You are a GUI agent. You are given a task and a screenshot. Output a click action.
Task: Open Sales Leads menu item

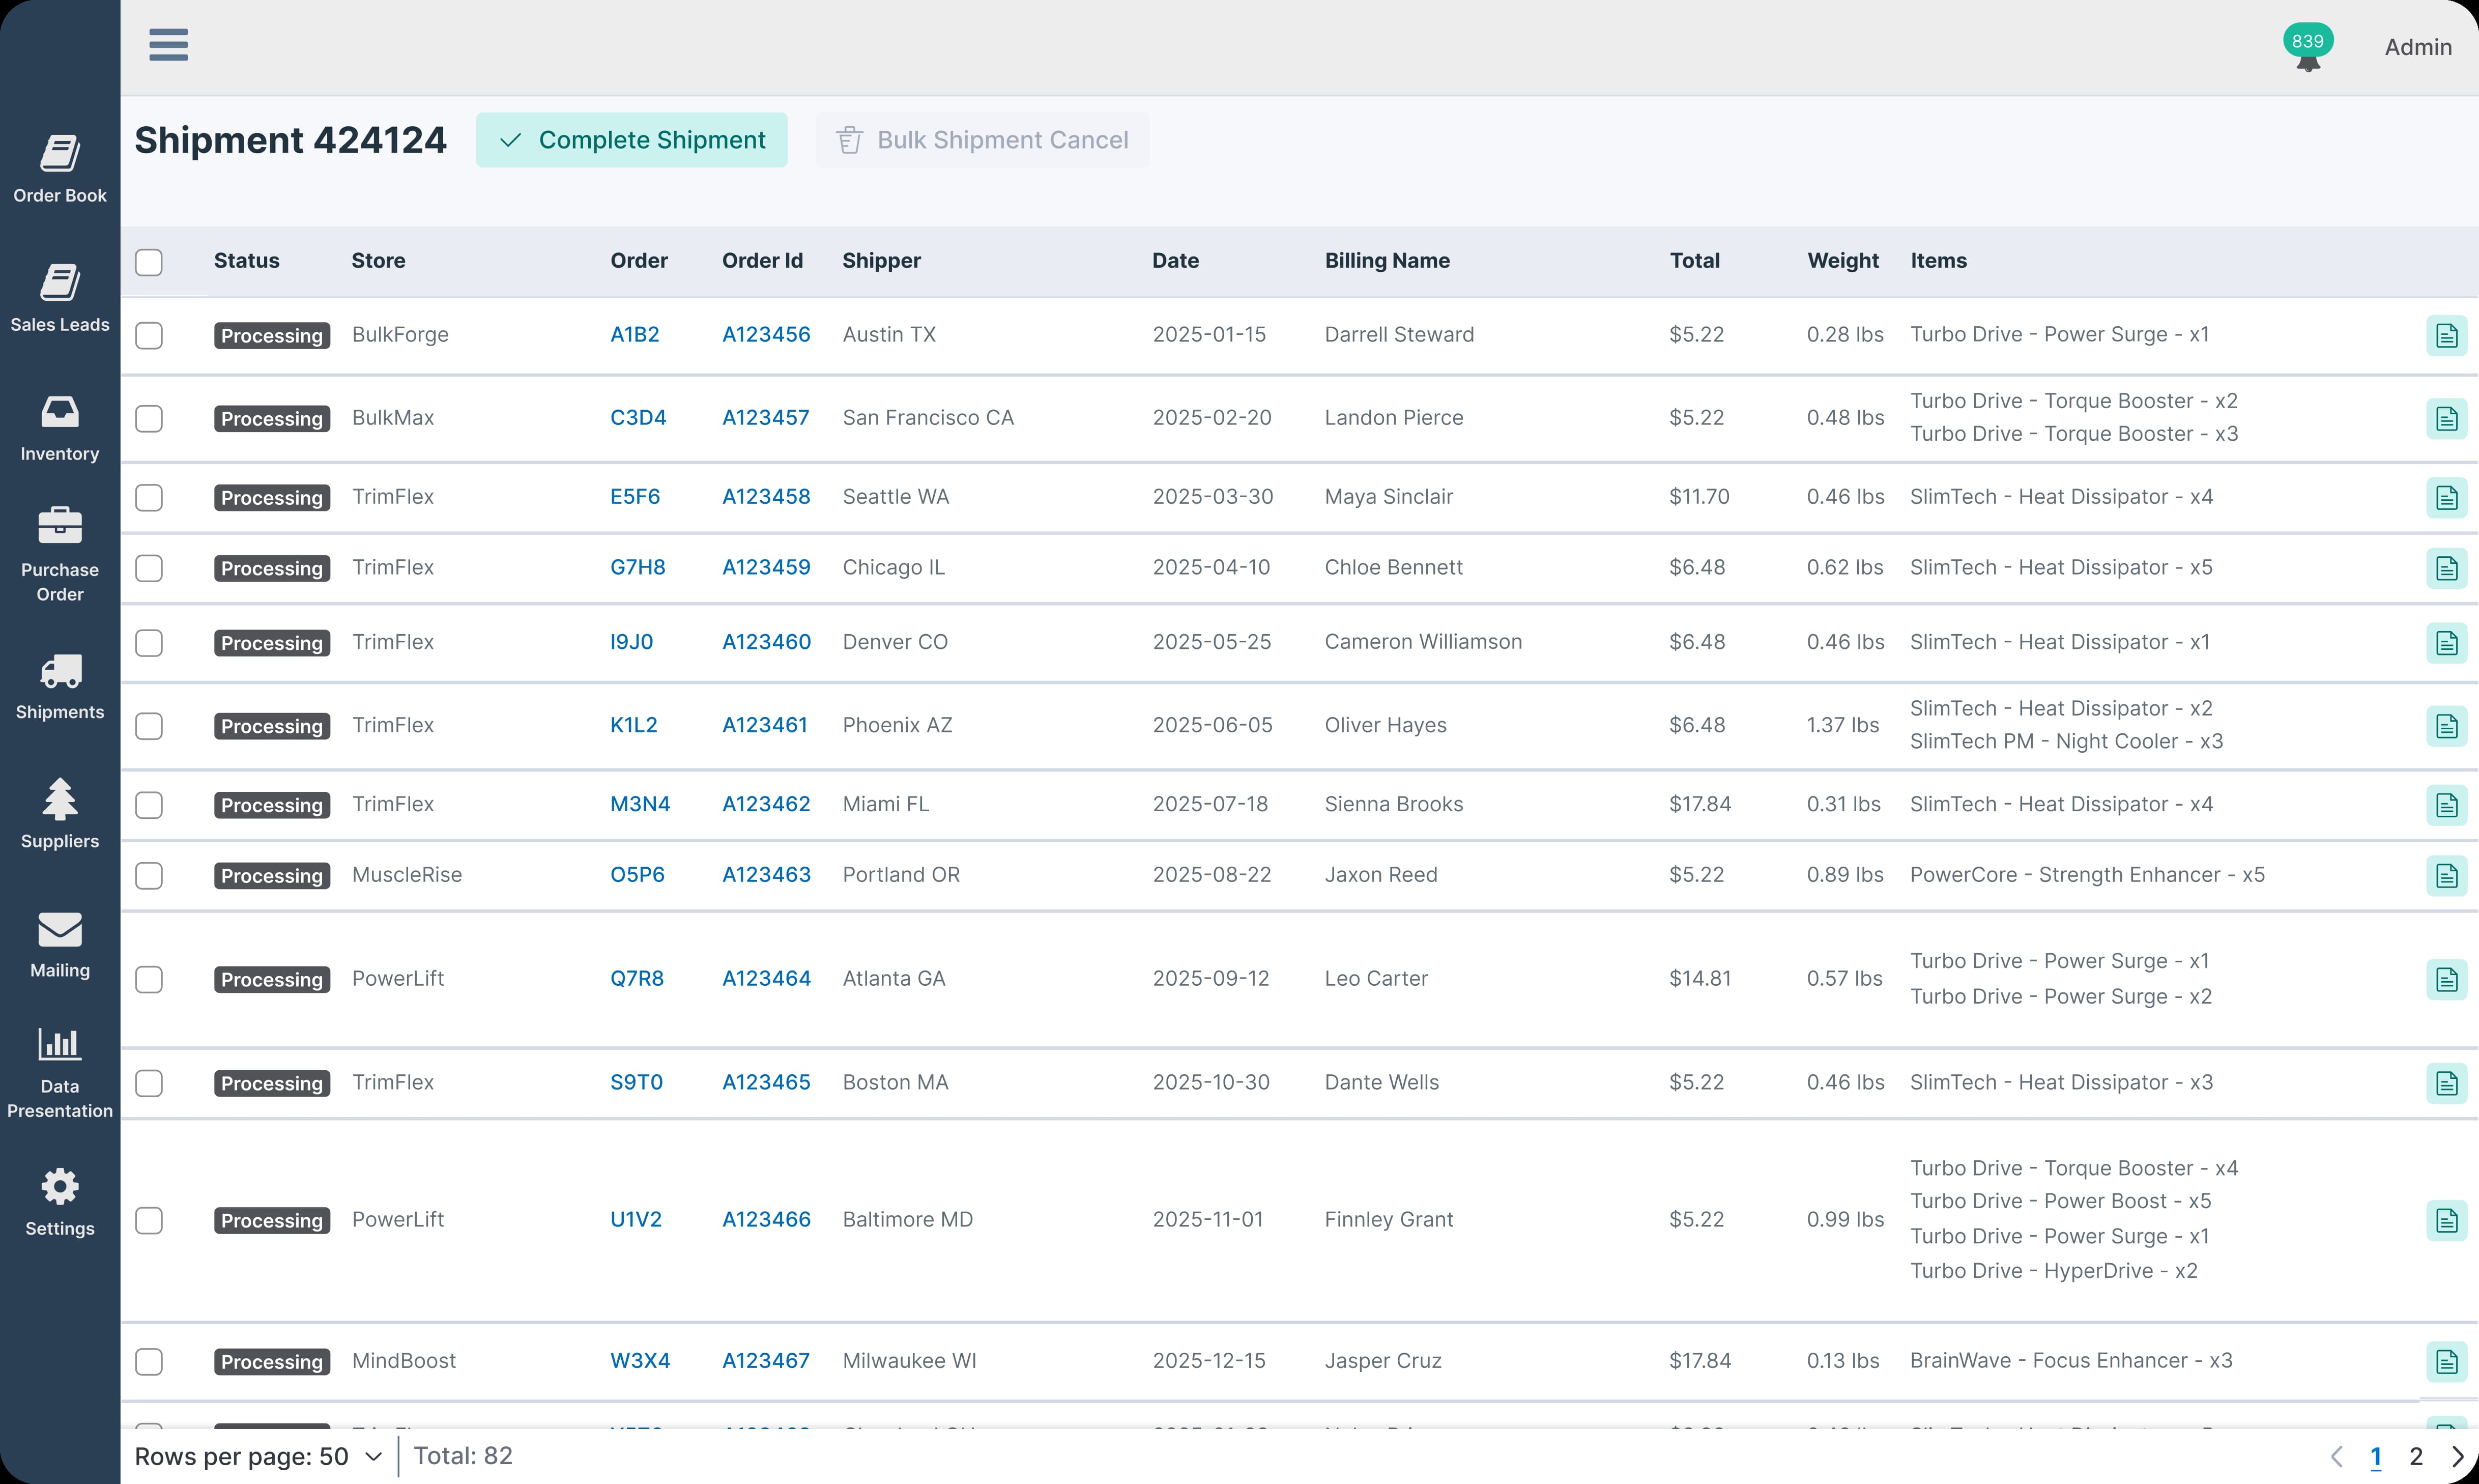(60, 298)
